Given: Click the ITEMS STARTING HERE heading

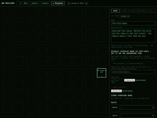Looking at the screenshot, I should coord(122,96).
